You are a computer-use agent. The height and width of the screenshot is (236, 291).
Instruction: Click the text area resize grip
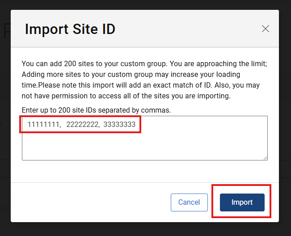265,157
